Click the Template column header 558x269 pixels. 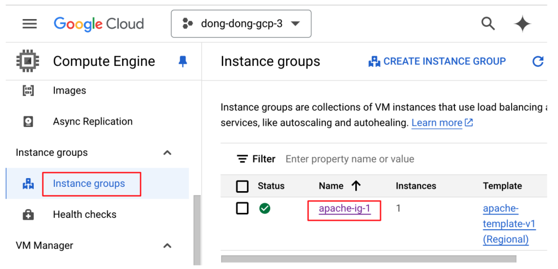(502, 186)
